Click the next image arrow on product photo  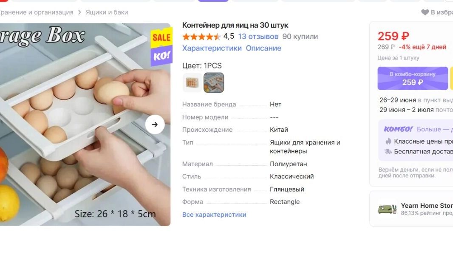(x=155, y=125)
